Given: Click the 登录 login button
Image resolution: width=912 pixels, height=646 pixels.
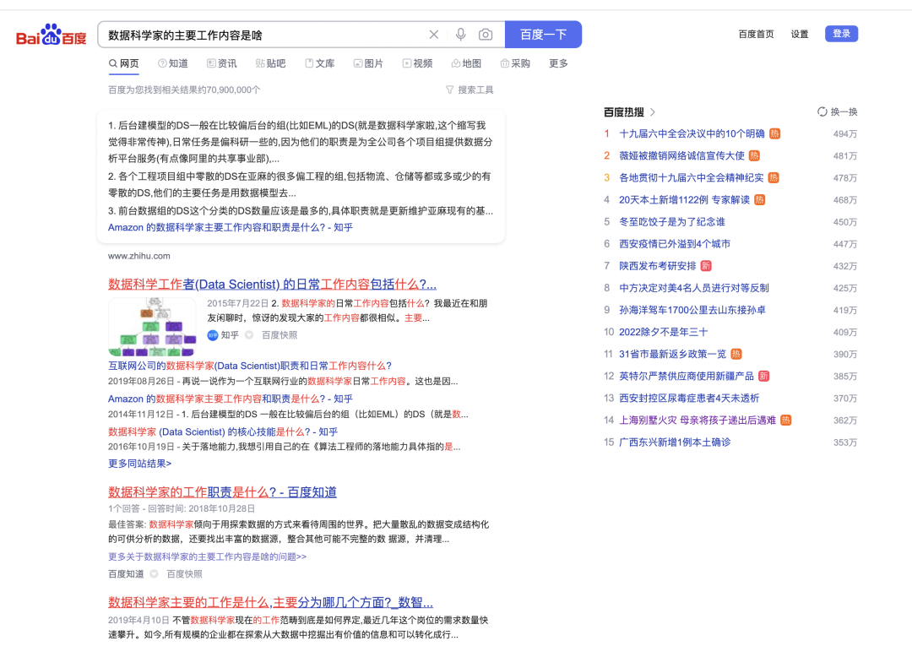Looking at the screenshot, I should (x=841, y=32).
